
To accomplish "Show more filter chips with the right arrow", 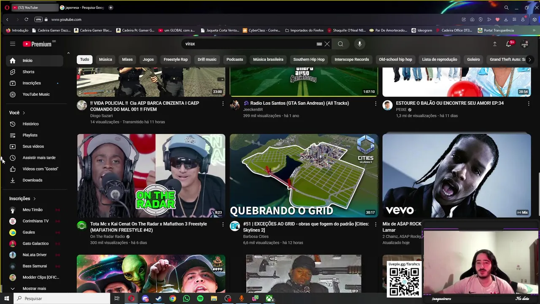I will point(529,60).
